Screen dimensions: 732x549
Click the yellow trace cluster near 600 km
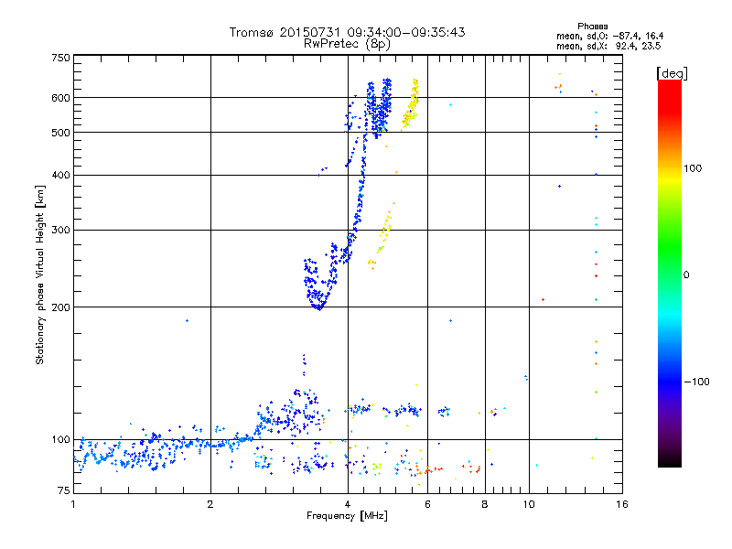[410, 105]
